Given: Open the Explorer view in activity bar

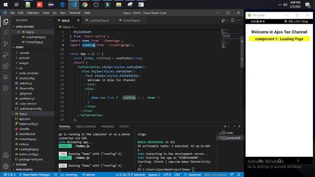Looking at the screenshot, I should tap(5, 22).
